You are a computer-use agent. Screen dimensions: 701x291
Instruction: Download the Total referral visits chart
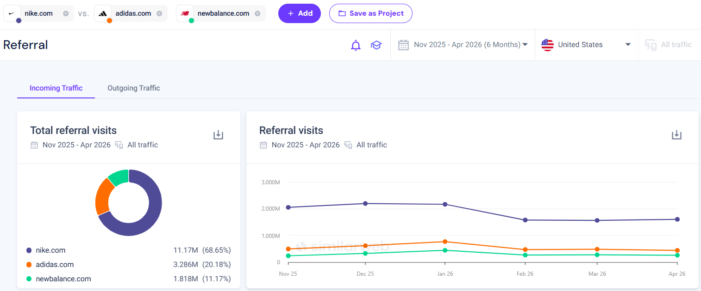218,135
